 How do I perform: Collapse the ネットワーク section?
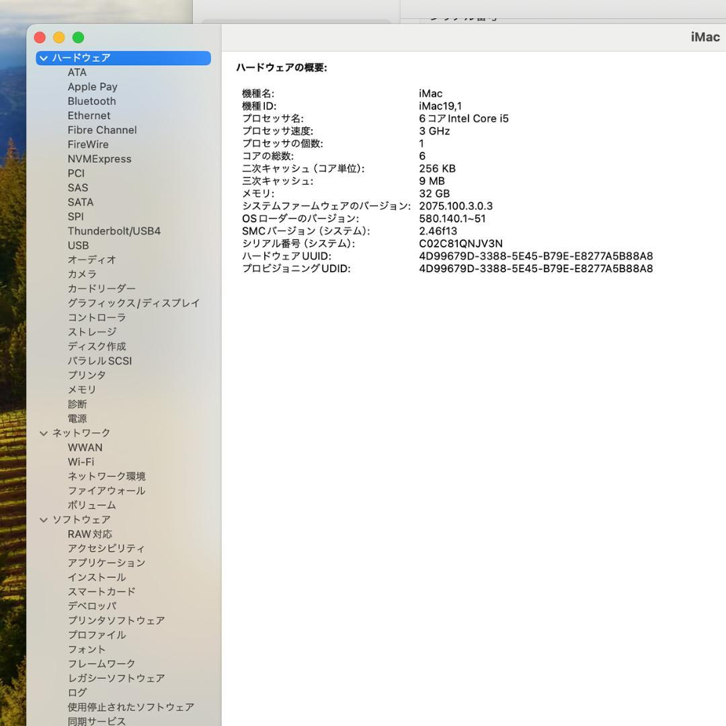click(x=43, y=433)
